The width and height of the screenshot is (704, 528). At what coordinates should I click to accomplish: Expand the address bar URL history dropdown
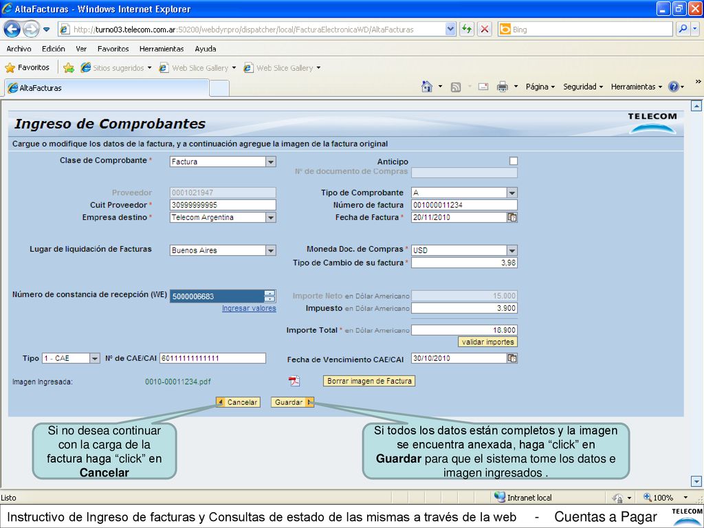click(451, 29)
